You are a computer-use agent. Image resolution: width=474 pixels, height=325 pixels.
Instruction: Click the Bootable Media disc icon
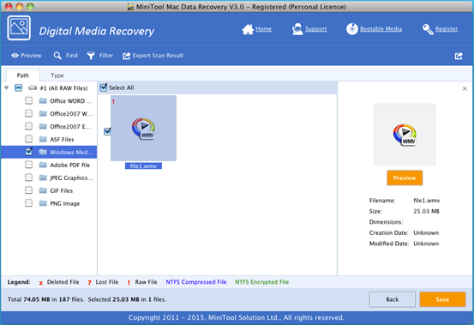point(352,29)
